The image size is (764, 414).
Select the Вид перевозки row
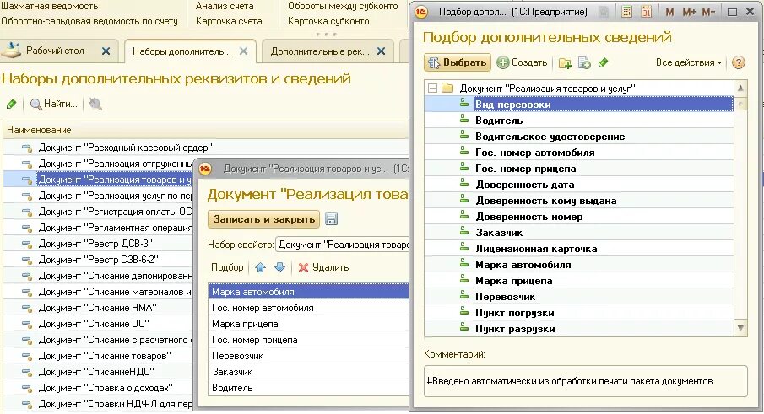point(578,104)
